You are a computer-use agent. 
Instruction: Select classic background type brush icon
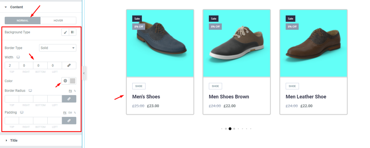[65, 32]
